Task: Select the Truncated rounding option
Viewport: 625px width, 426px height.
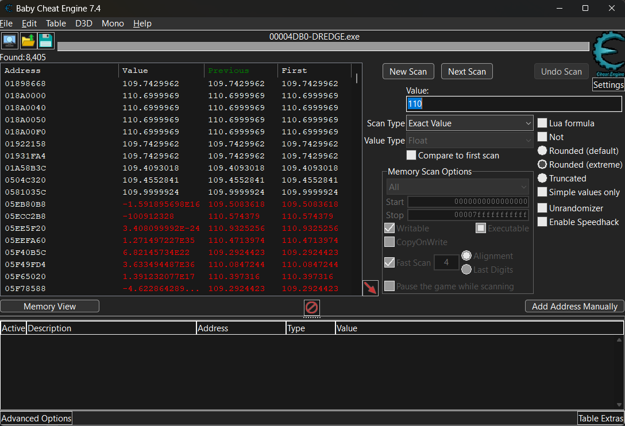Action: [x=542, y=178]
